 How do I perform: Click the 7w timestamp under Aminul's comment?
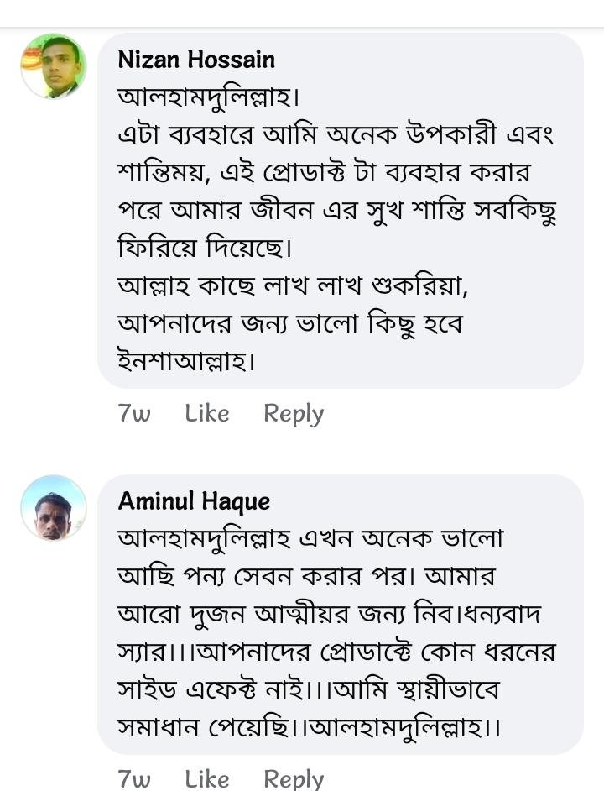click(134, 778)
